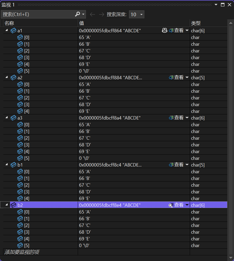234x261 pixels.
Task: Click the visualizer magnifier icon for b2
Action: click(x=171, y=205)
